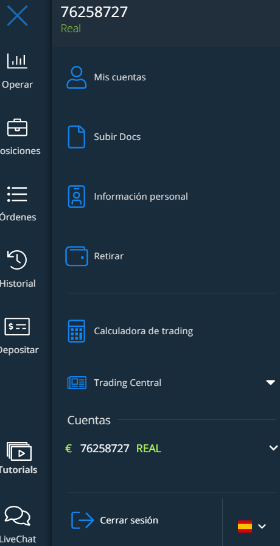Open Información personal menu entry
The width and height of the screenshot is (280, 546).
(141, 197)
